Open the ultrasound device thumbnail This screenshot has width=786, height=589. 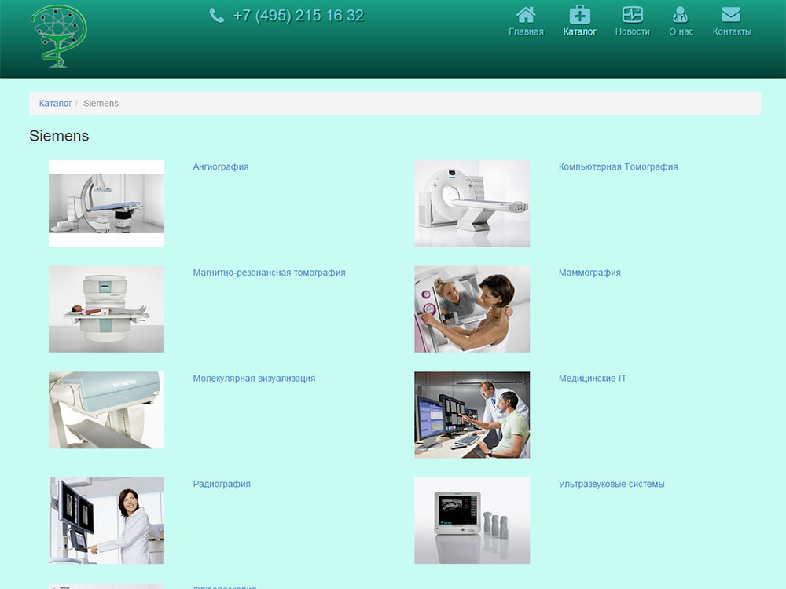(472, 521)
